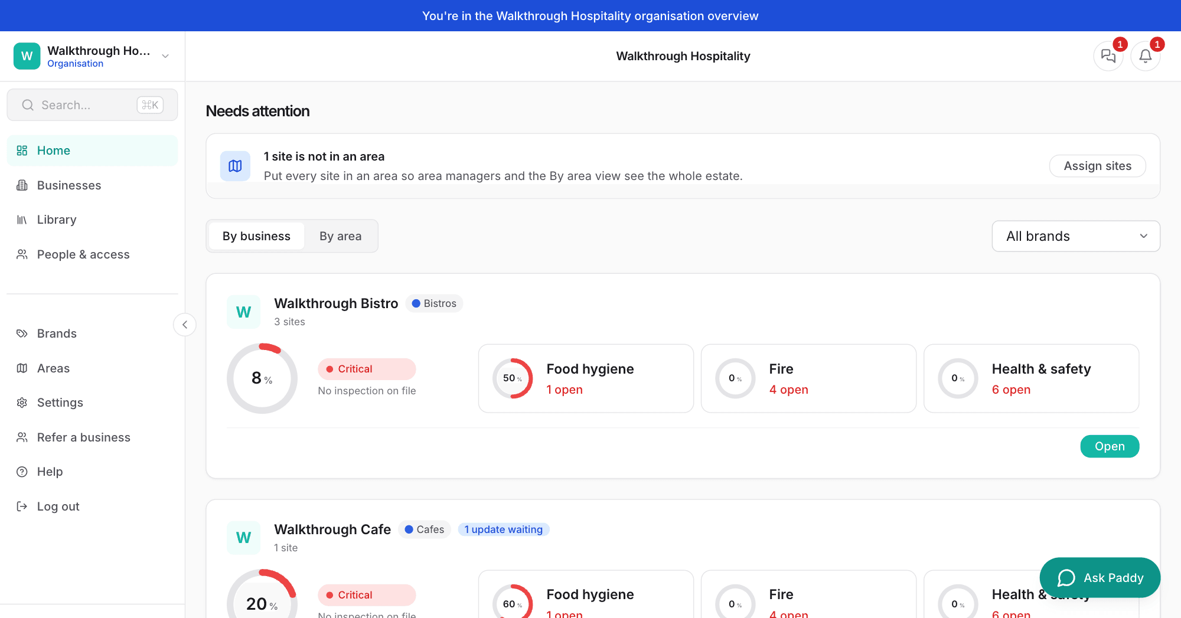Image resolution: width=1181 pixels, height=618 pixels.
Task: Click the Bistro Critical status badge
Action: coord(367,369)
